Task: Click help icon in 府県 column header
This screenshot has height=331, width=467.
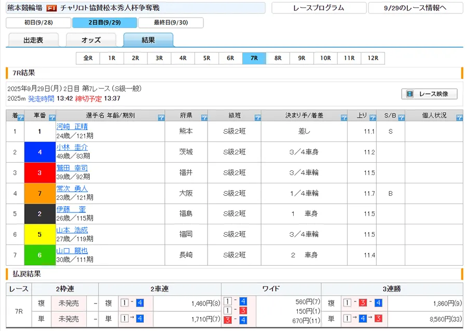Action: [x=203, y=118]
